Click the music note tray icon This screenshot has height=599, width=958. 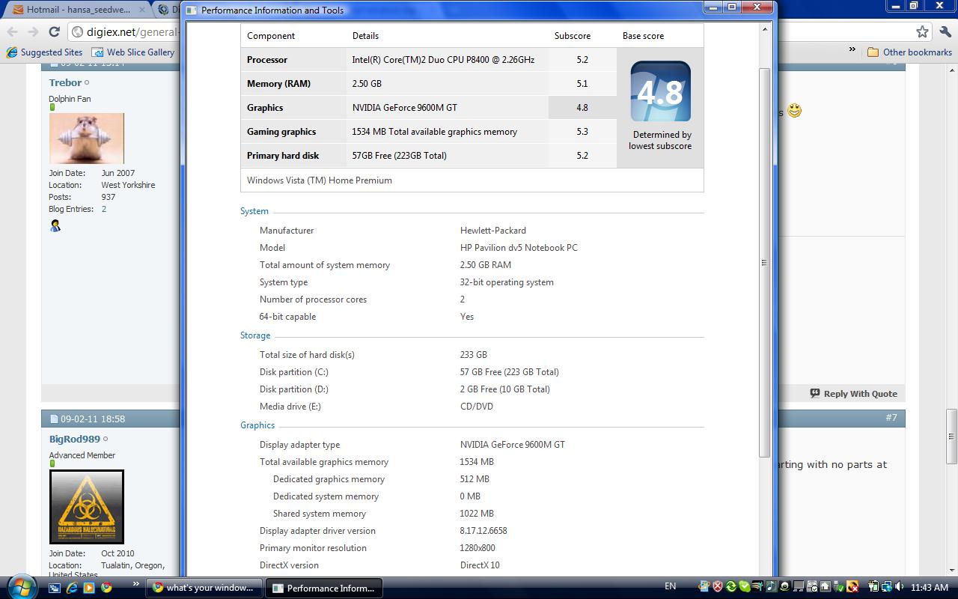coord(771,586)
